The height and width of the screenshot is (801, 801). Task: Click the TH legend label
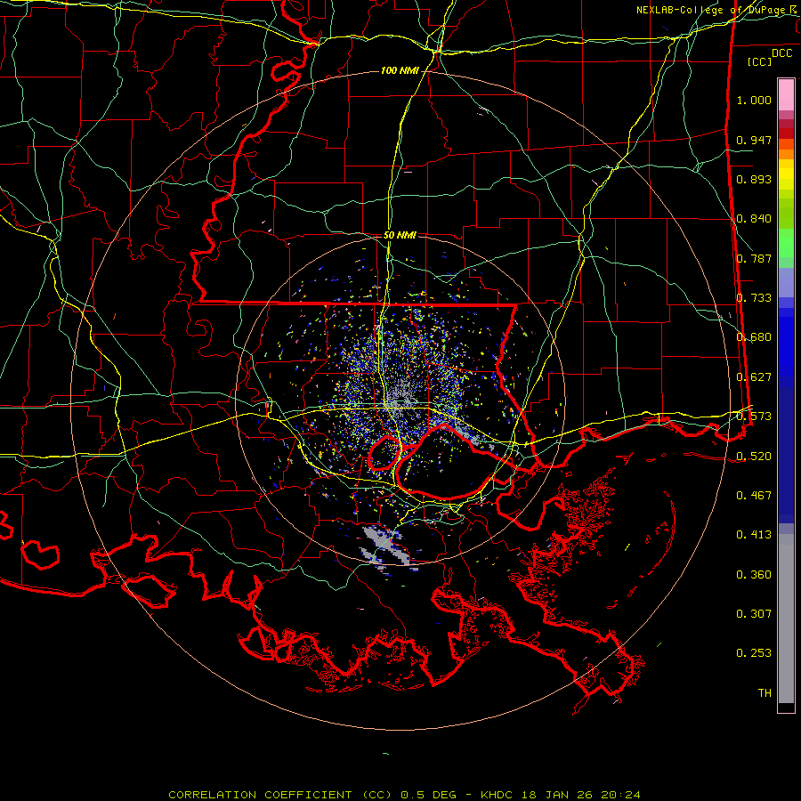click(x=765, y=692)
